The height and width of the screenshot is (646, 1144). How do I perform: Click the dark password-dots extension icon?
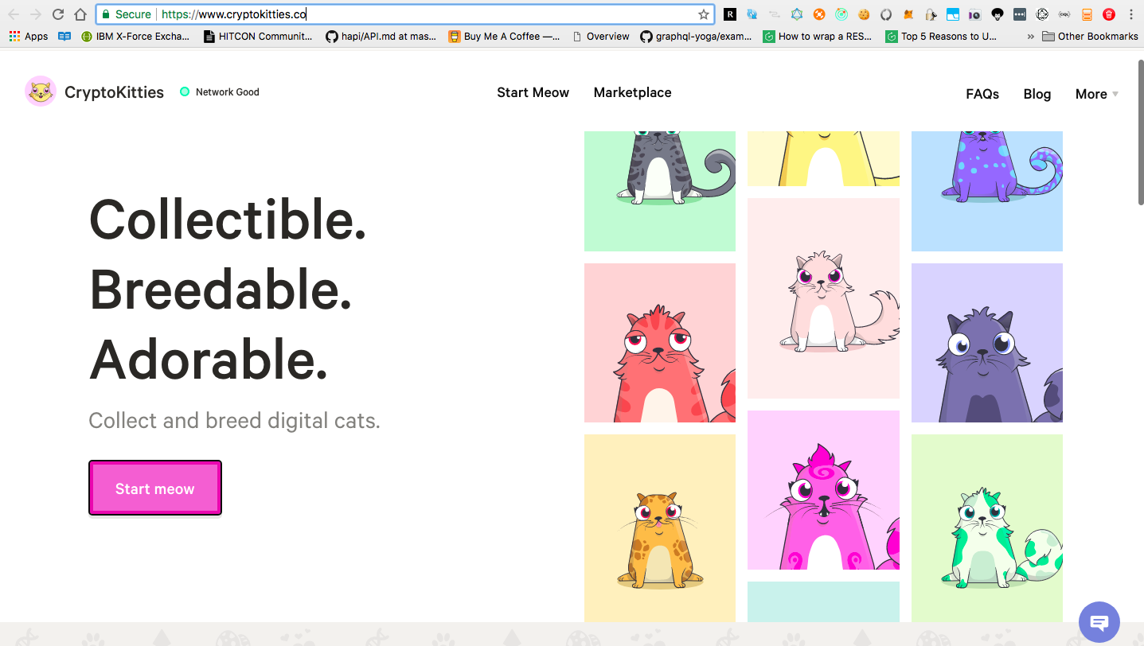pos(1019,14)
